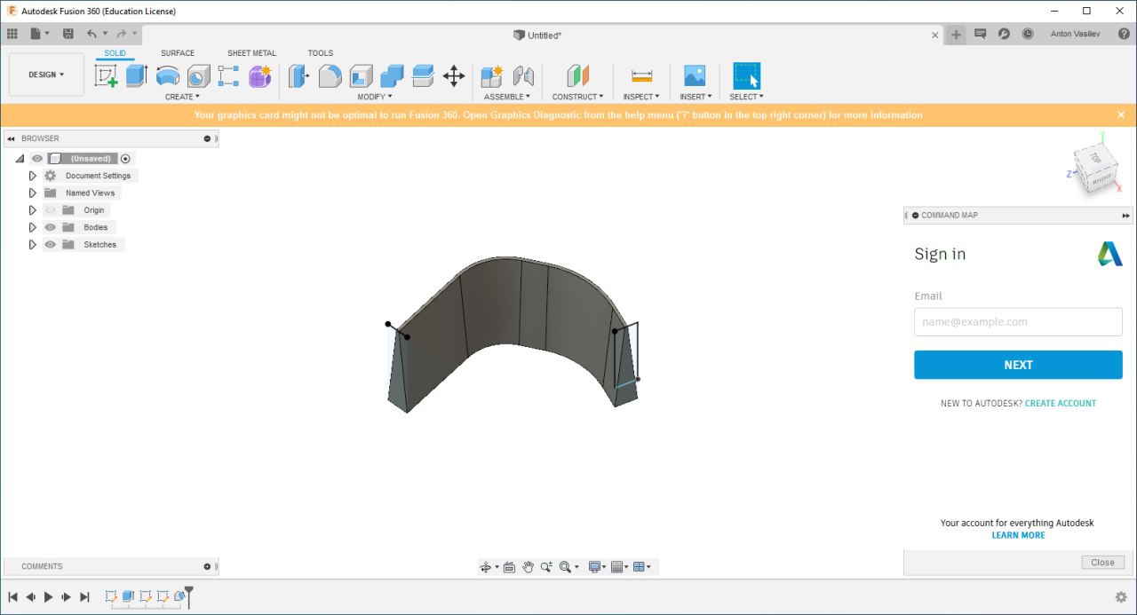Open the CONSTRUCT dropdown menu
Viewport: 1137px width, 615px height.
[577, 97]
